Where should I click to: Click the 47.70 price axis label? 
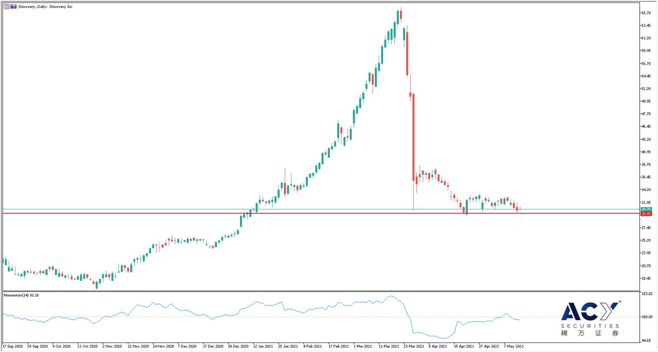point(647,114)
